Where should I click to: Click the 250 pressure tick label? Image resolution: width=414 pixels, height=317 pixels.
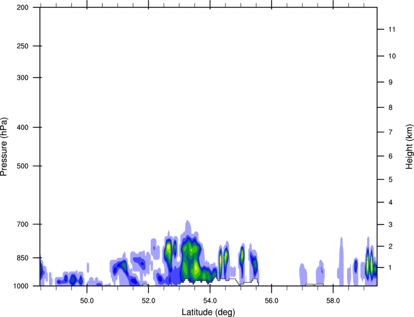click(x=22, y=46)
